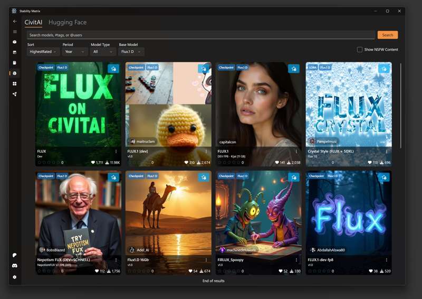Click the back arrow in the sidebar
Viewport: 422px width, 299px height.
click(15, 22)
